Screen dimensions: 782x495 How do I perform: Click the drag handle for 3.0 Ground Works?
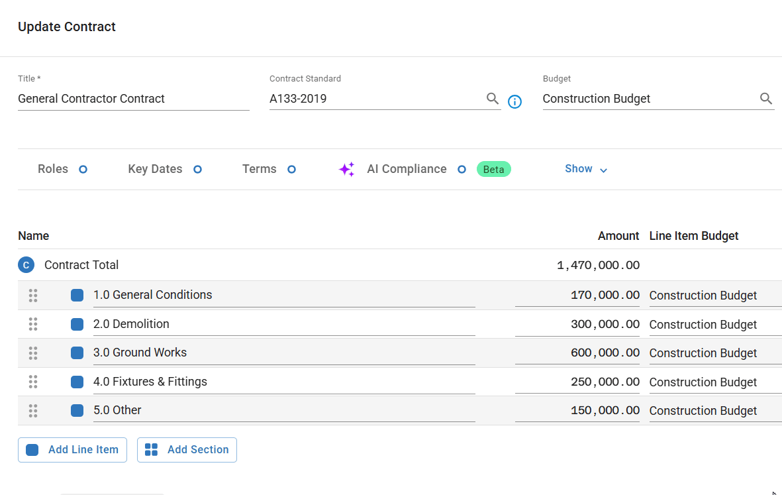tap(33, 353)
